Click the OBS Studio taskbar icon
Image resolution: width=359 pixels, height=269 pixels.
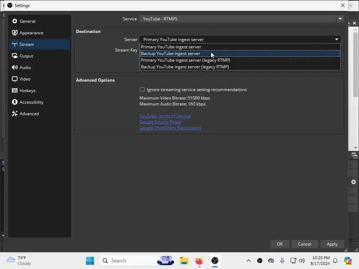pos(215,261)
